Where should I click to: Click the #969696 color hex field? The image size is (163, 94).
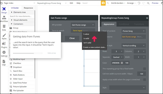(x=116, y=63)
